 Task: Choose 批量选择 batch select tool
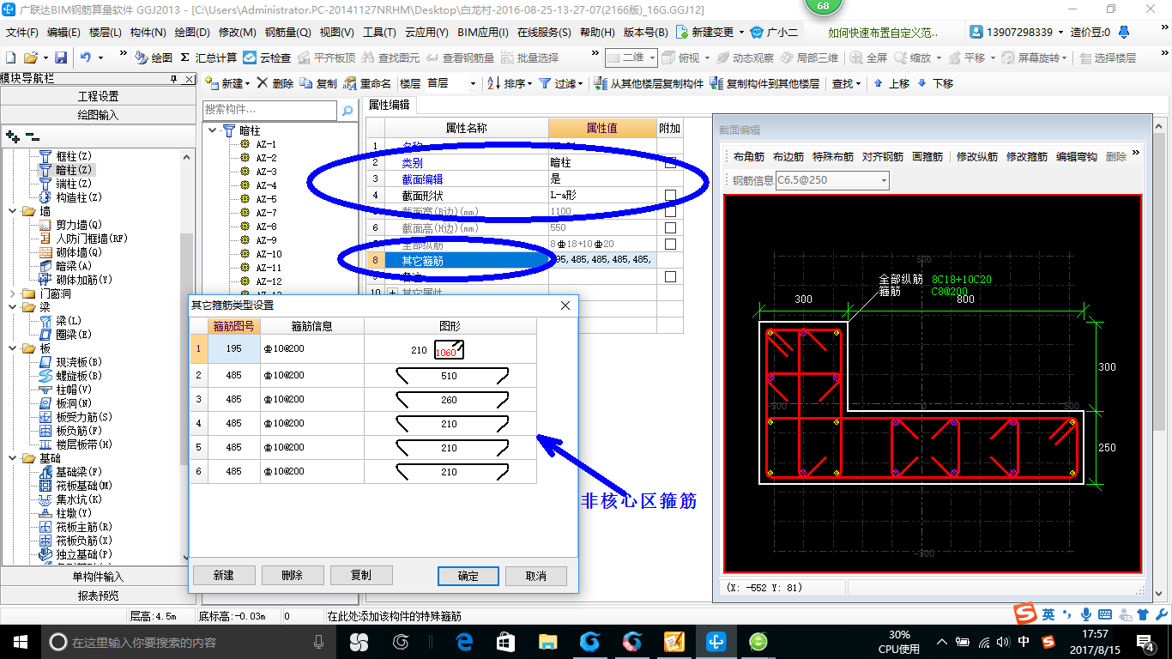point(530,57)
